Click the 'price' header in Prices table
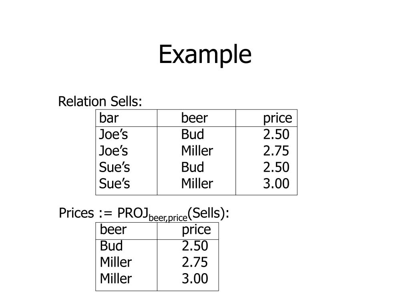Image resolution: width=410 pixels, height=308 pixels. coord(196,230)
